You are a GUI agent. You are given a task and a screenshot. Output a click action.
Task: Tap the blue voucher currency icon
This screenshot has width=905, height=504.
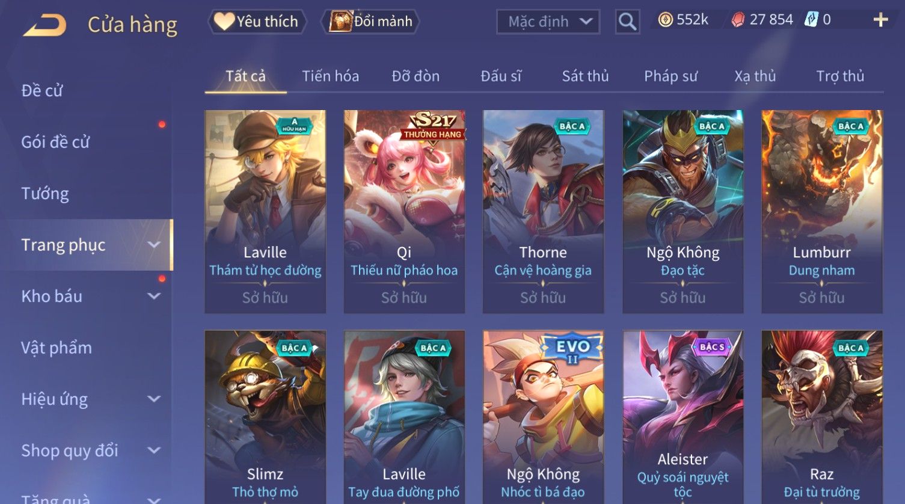[x=811, y=20]
